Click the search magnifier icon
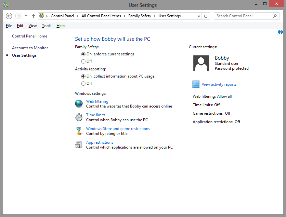This screenshot has width=286, height=217. (275, 16)
